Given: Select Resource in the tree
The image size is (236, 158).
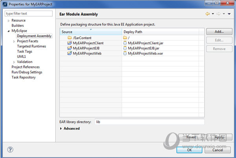Looking at the screenshot, I should (x=18, y=20).
